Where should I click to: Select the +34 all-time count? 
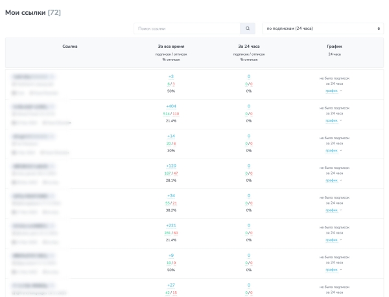171,195
